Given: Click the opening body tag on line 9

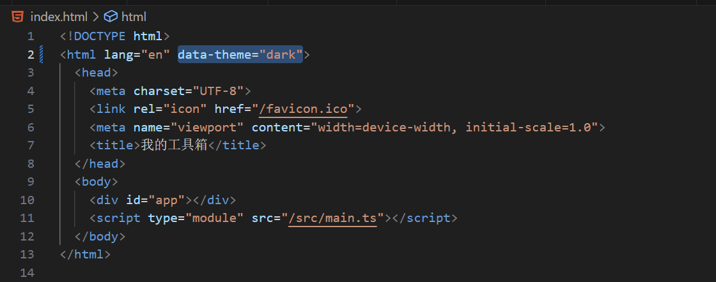Looking at the screenshot, I should pyautogui.click(x=97, y=182).
